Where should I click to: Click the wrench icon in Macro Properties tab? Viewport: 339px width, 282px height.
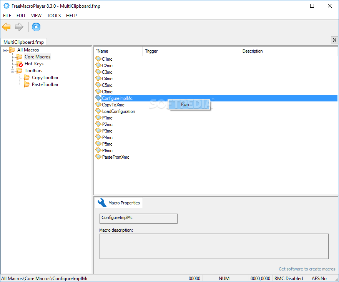pyautogui.click(x=102, y=203)
